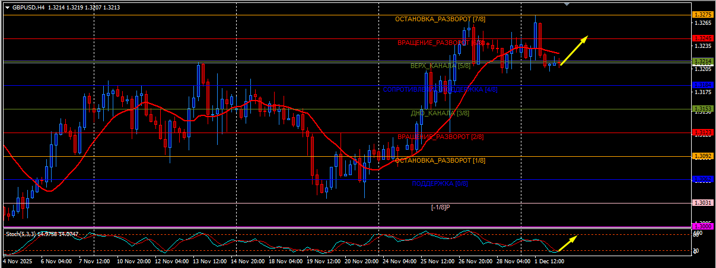Click the 18 Nov 04:00 time label
The height and width of the screenshot is (268, 716).
[x=286, y=260]
